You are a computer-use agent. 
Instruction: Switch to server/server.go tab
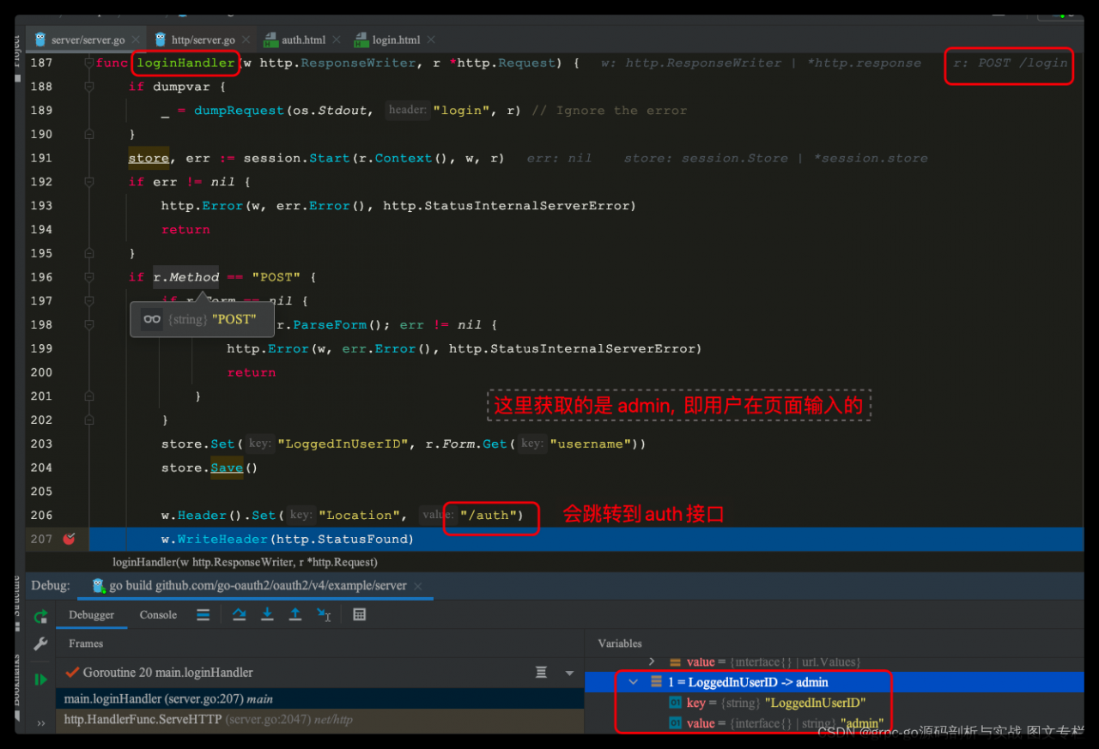(84, 39)
